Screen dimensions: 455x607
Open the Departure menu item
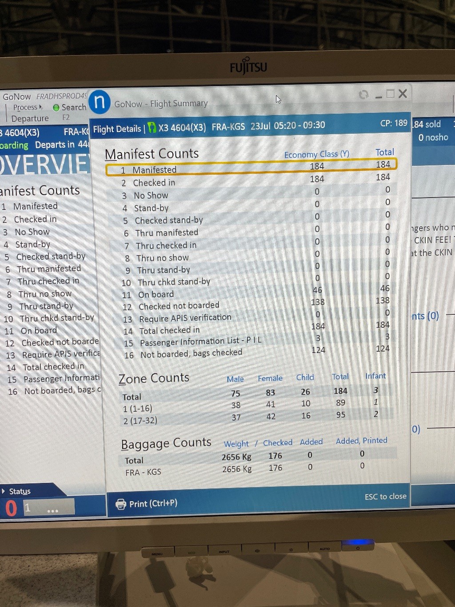[x=30, y=119]
